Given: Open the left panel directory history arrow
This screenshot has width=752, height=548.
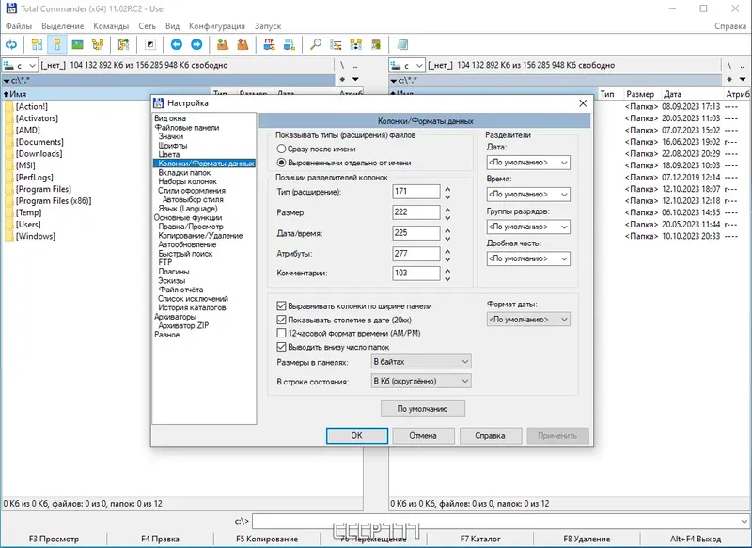Looking at the screenshot, I should click(355, 79).
